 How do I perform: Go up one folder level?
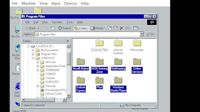tap(52, 28)
